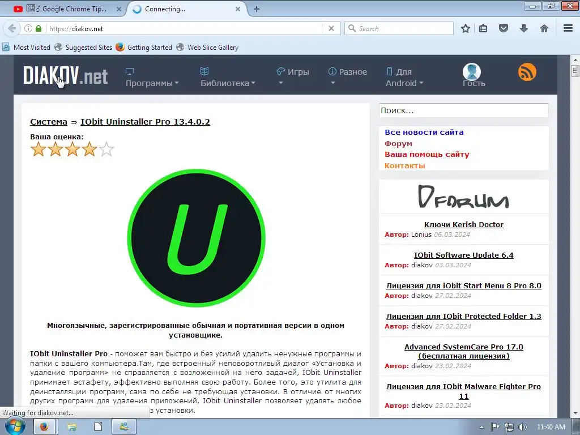Screen dimensions: 580x435
Task: Expand the Для Android dropdown menu
Action: pos(404,77)
